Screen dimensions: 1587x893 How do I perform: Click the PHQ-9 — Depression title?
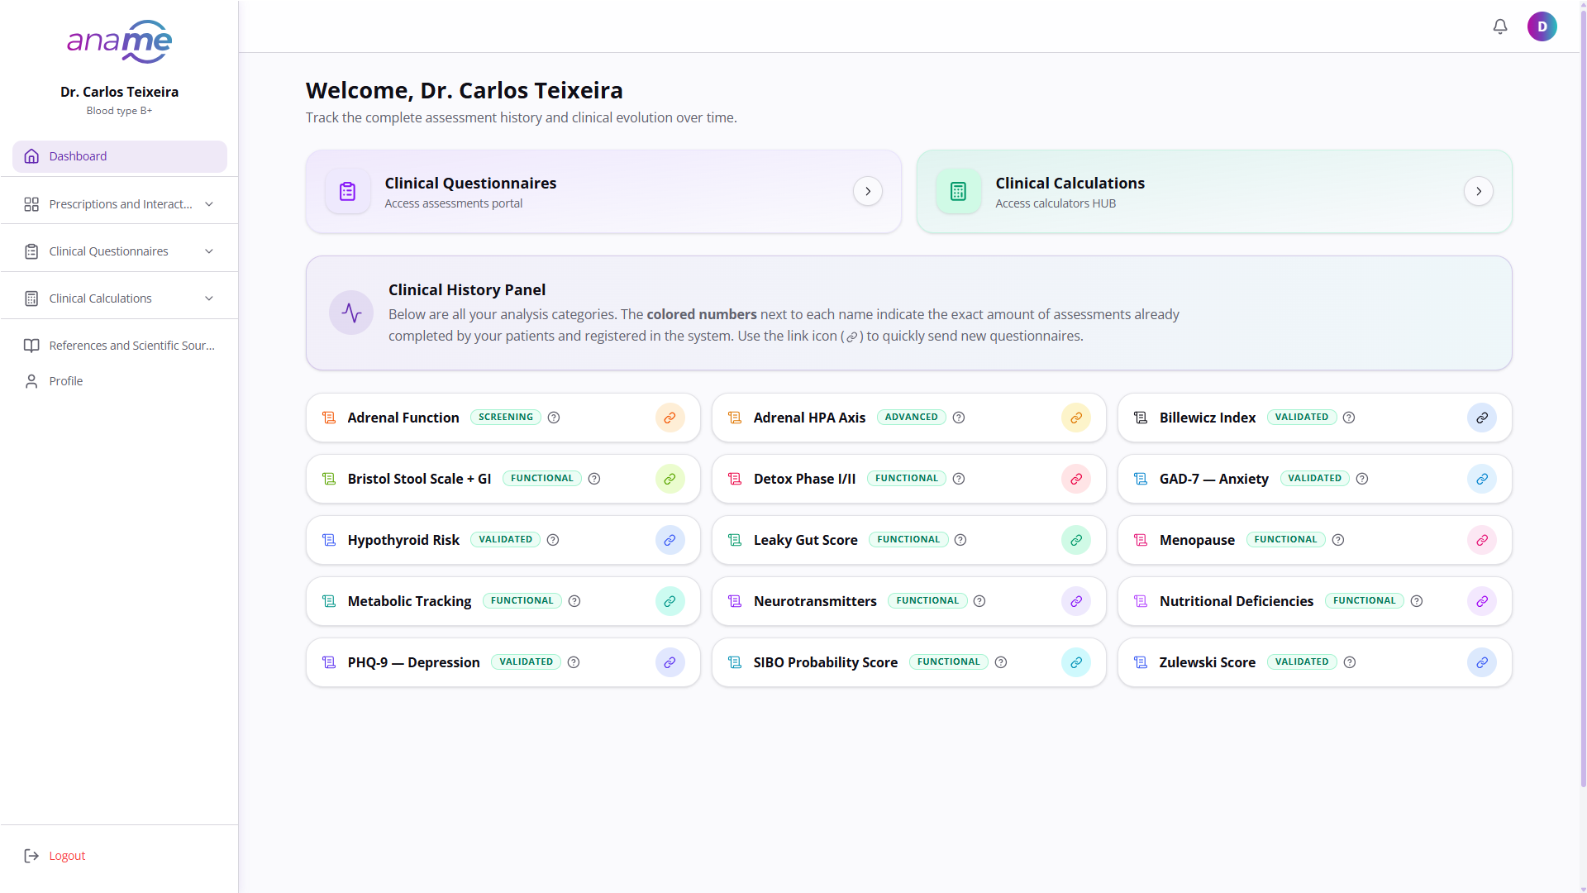(413, 662)
